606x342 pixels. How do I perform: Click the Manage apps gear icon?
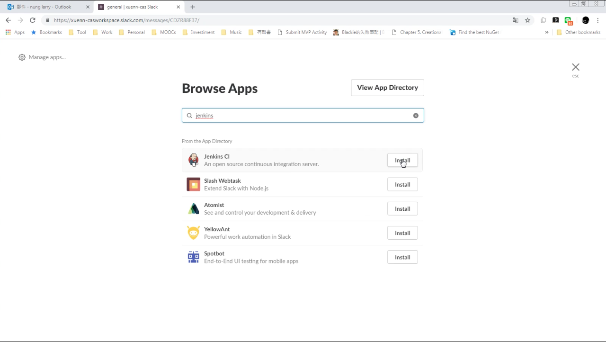tap(22, 57)
